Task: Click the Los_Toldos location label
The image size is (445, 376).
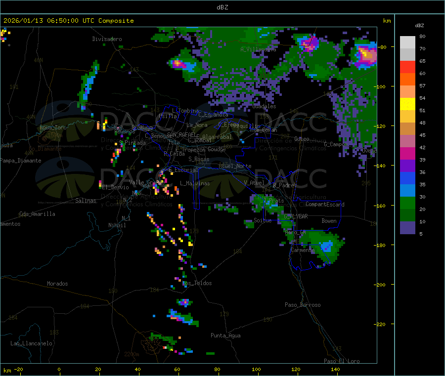Action: tap(197, 283)
